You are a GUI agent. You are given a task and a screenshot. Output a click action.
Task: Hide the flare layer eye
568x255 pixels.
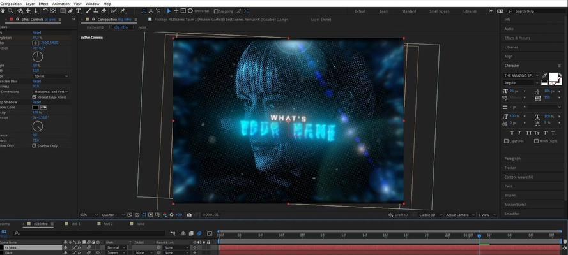[195, 253]
